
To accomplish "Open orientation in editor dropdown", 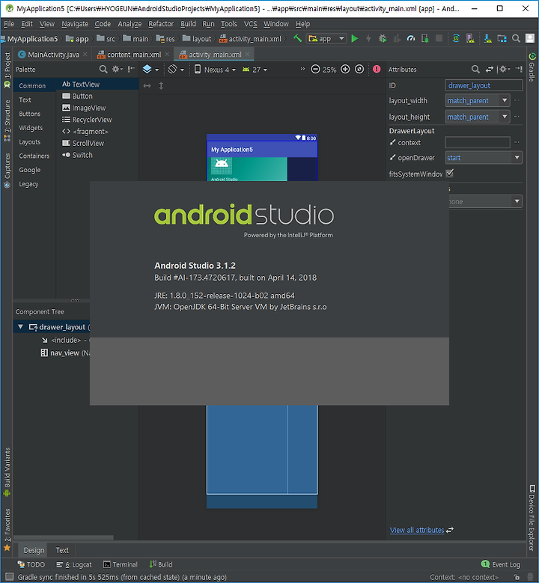I will 176,69.
